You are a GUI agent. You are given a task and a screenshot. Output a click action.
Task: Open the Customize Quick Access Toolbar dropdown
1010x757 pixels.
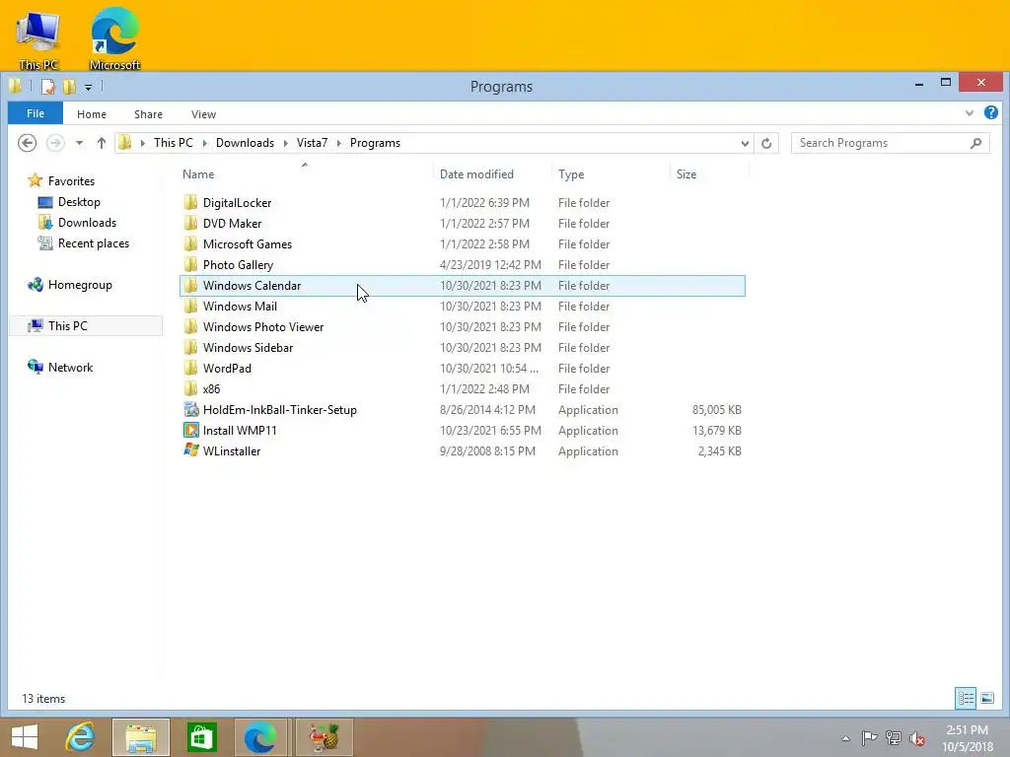pyautogui.click(x=88, y=87)
